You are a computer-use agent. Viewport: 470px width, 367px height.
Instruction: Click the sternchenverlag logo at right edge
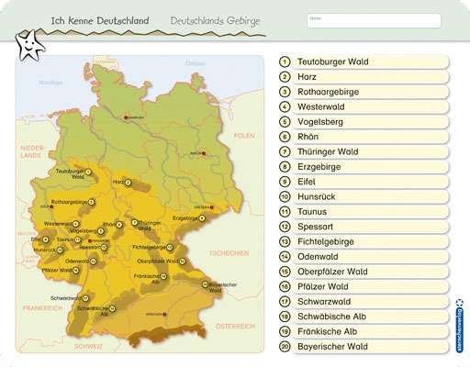coord(459,326)
